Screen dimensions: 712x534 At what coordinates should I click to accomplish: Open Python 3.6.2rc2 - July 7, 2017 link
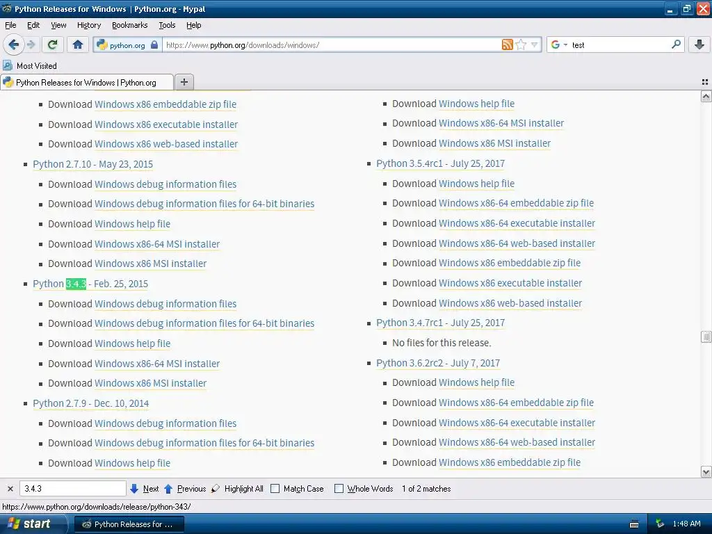tap(438, 363)
